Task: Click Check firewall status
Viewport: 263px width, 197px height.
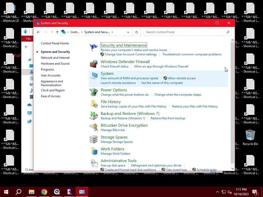Action: click(x=115, y=66)
